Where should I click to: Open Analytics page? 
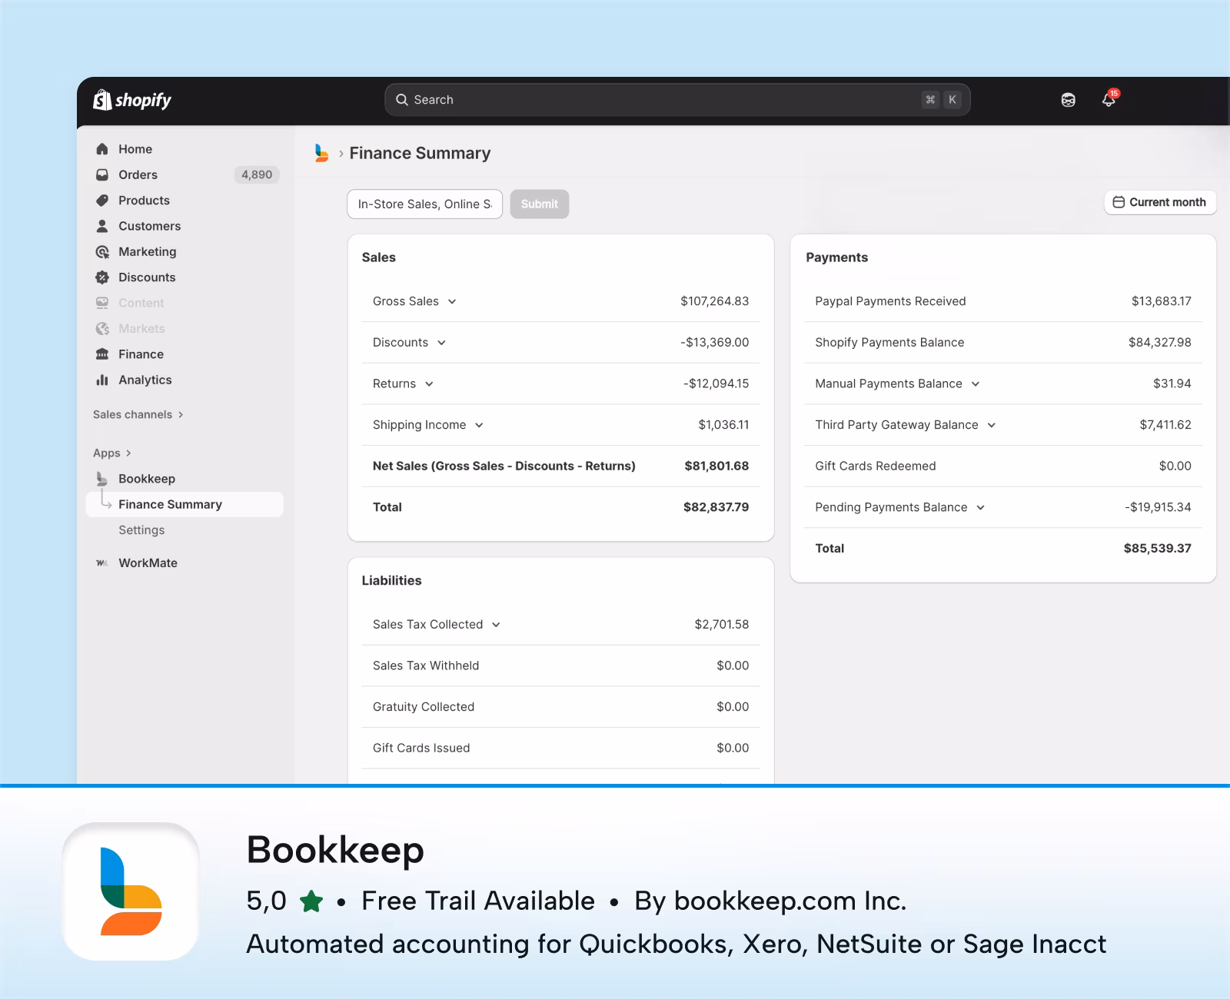click(x=145, y=380)
